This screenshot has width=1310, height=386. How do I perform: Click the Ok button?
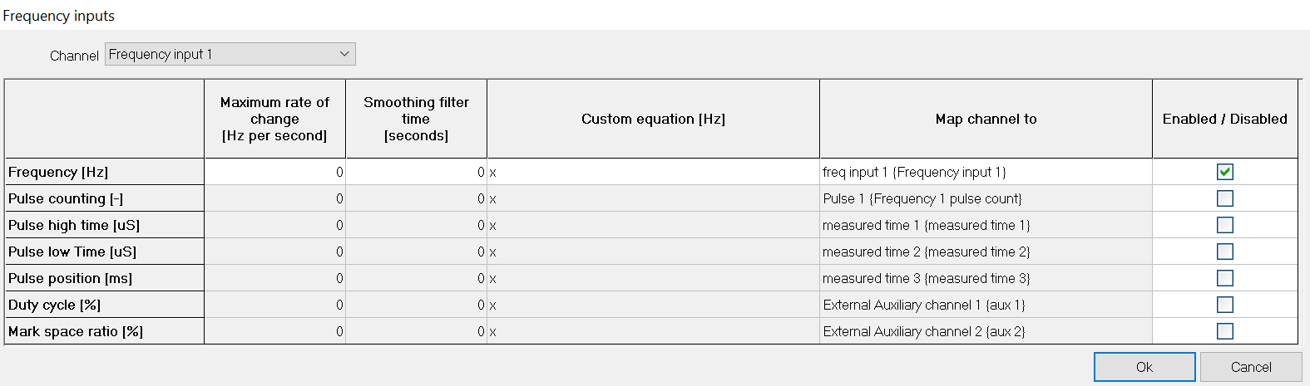click(x=1144, y=367)
